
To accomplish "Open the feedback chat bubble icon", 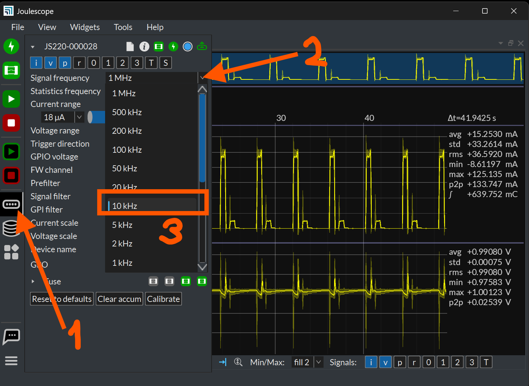I will (11, 336).
